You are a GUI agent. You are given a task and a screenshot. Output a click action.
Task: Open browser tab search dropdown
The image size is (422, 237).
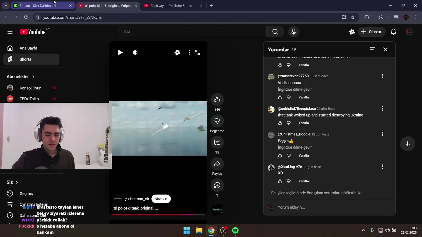tap(6, 6)
